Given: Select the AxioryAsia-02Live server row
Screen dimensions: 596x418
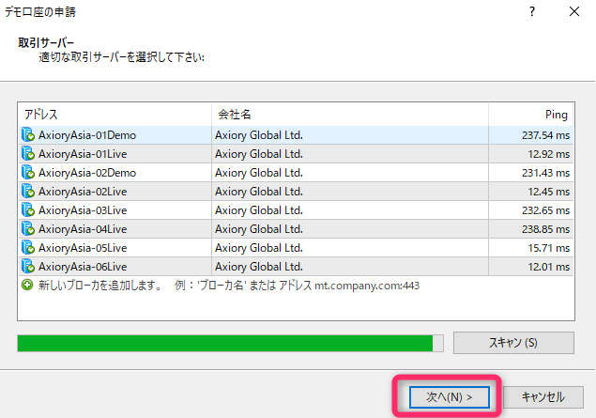Looking at the screenshot, I should [x=296, y=192].
